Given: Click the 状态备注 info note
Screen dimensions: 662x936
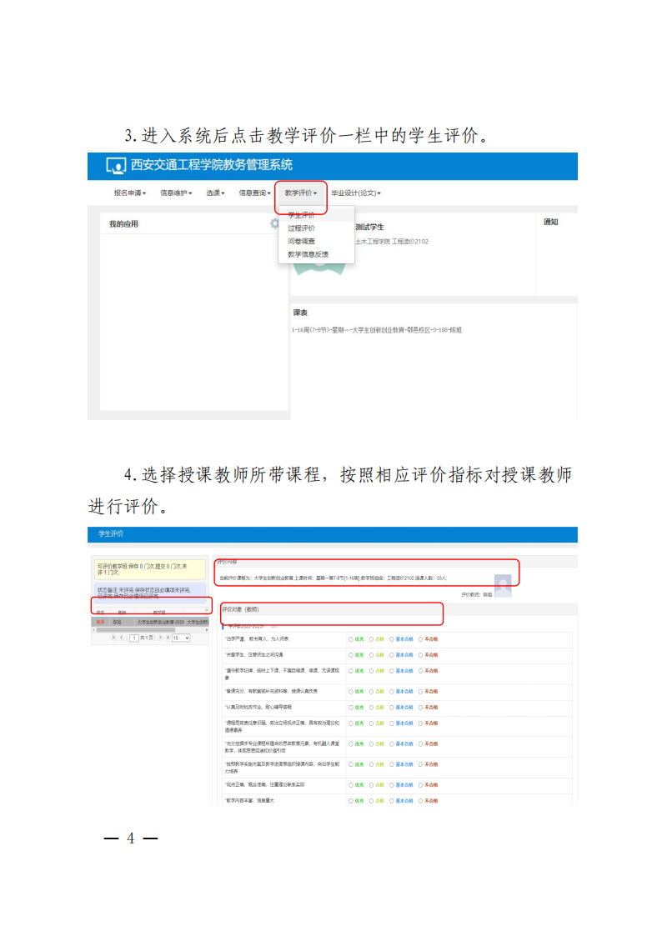Looking at the screenshot, I should tap(150, 592).
